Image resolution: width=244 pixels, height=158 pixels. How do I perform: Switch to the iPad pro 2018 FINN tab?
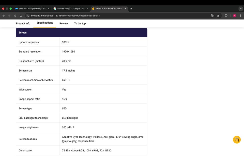tap(32, 9)
